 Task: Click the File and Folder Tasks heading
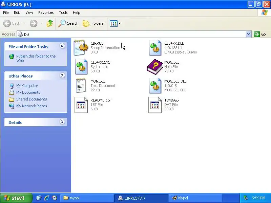pyautogui.click(x=28, y=47)
